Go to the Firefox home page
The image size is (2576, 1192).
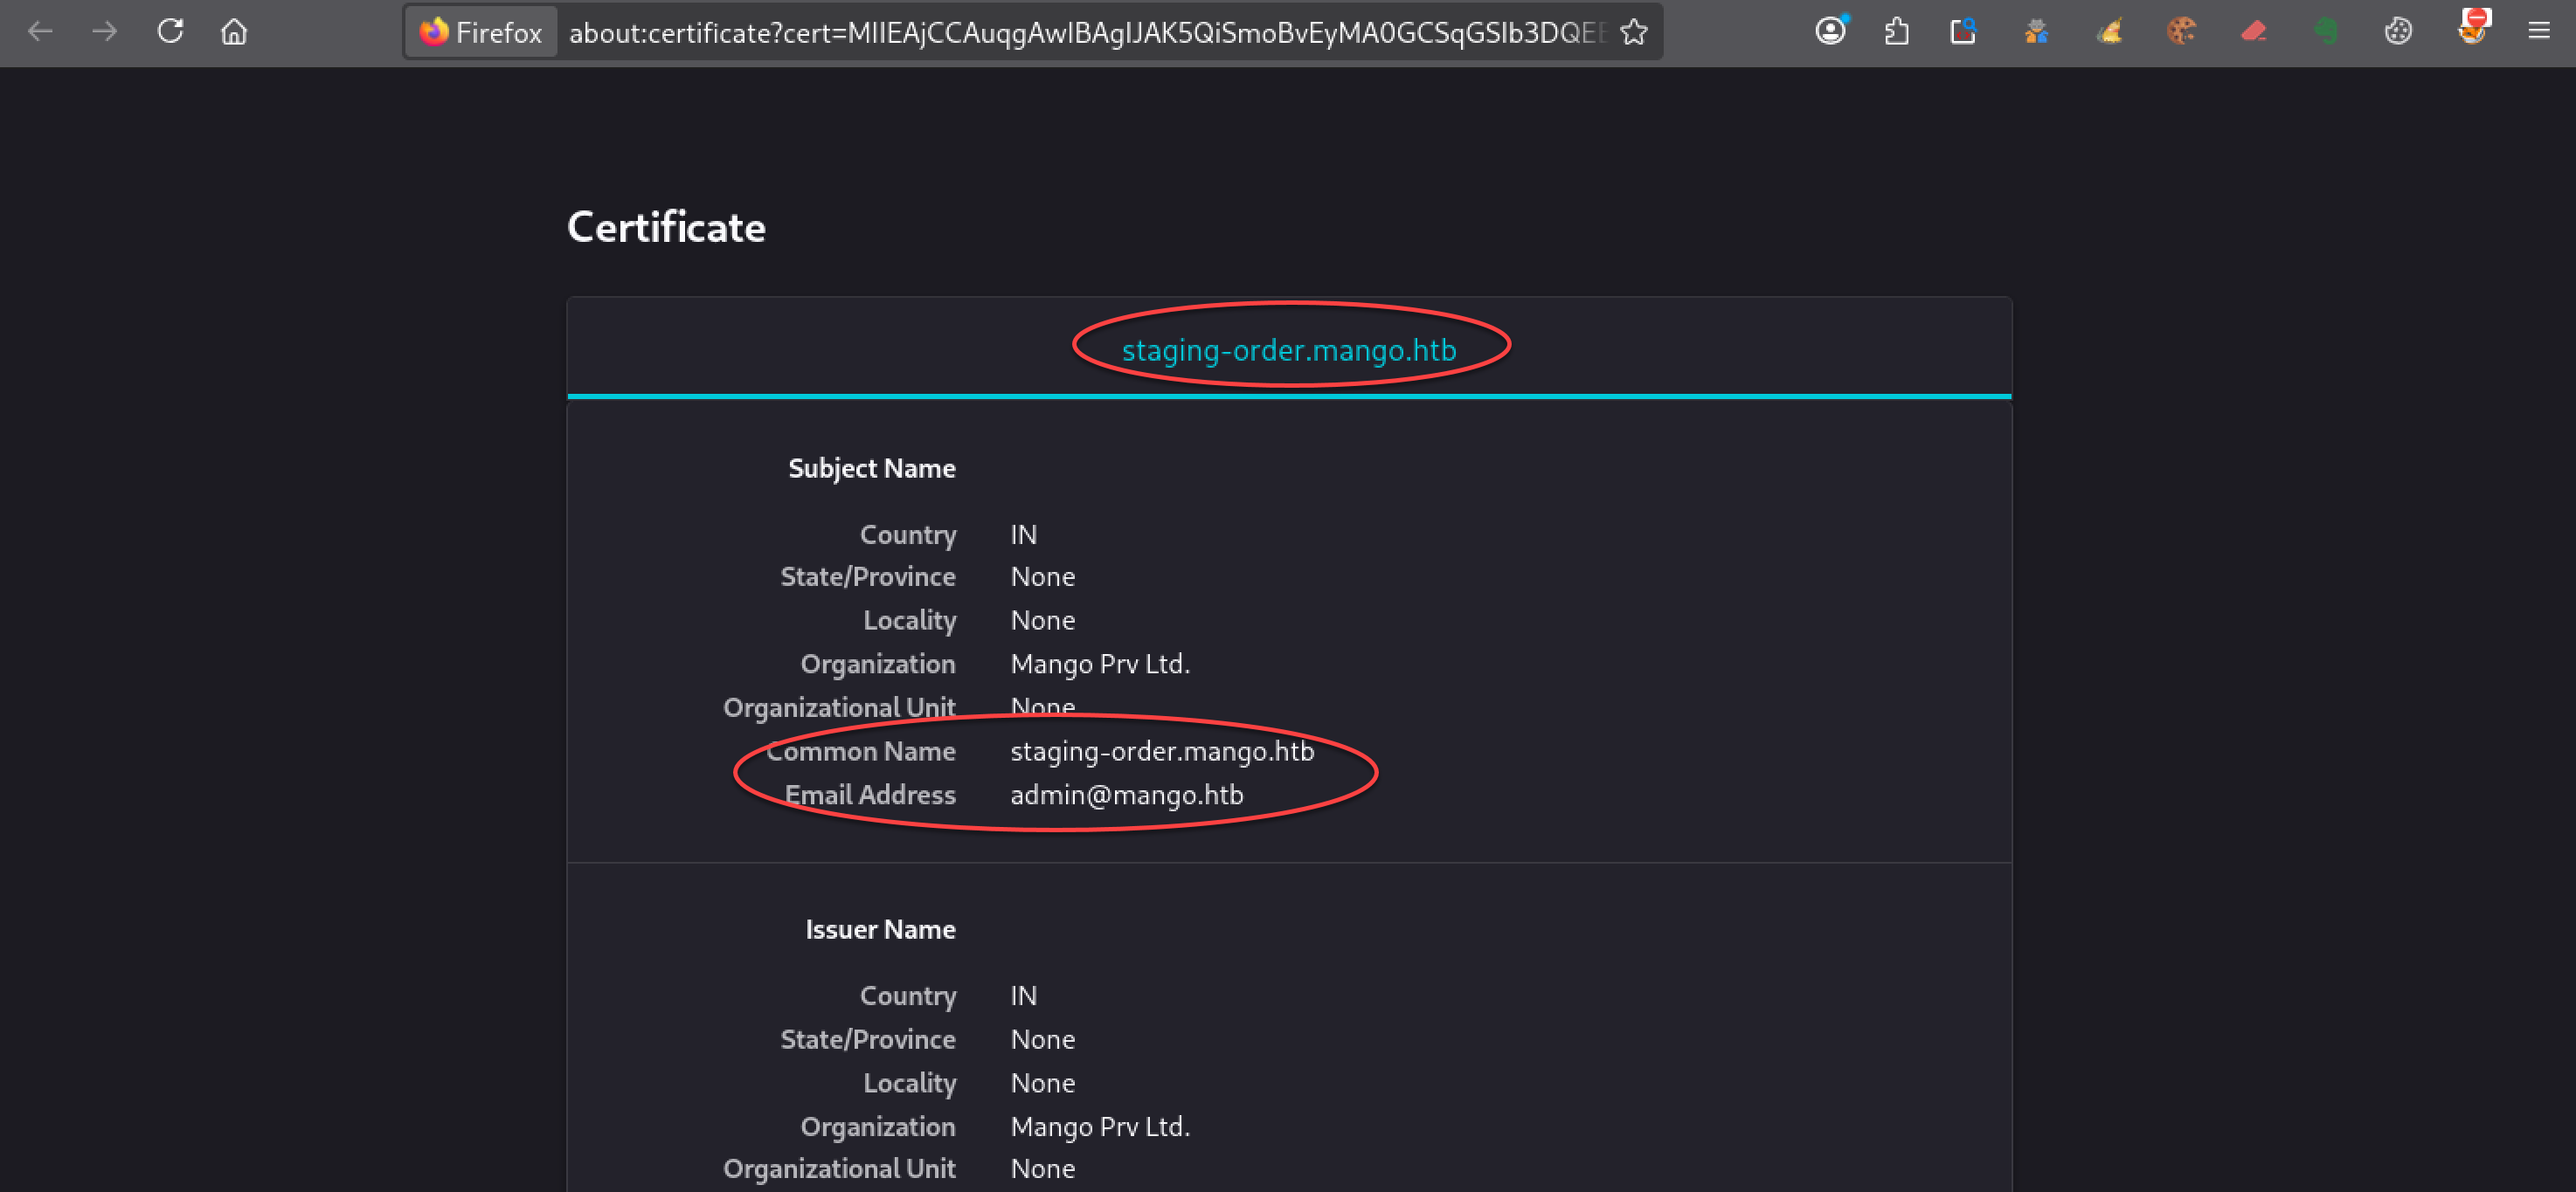click(x=234, y=32)
